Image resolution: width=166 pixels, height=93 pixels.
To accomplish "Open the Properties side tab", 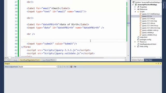I will pyautogui.click(x=164, y=5).
